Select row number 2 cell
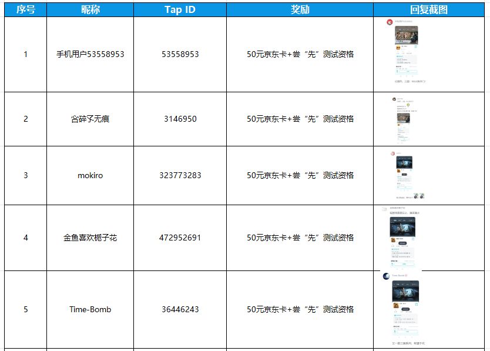The image size is (490, 351). coord(26,119)
